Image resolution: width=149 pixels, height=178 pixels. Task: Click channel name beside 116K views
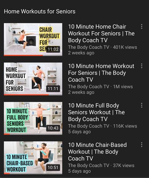pyautogui.click(x=89, y=126)
